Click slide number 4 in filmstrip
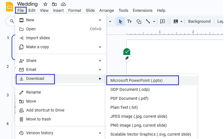Viewport: 224px width, 139px height. pyautogui.click(x=8, y=124)
